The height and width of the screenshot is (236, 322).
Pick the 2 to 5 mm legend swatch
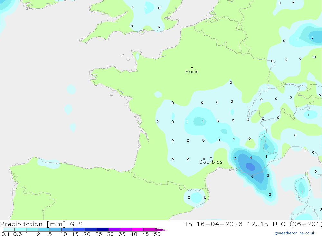[x=44, y=230]
